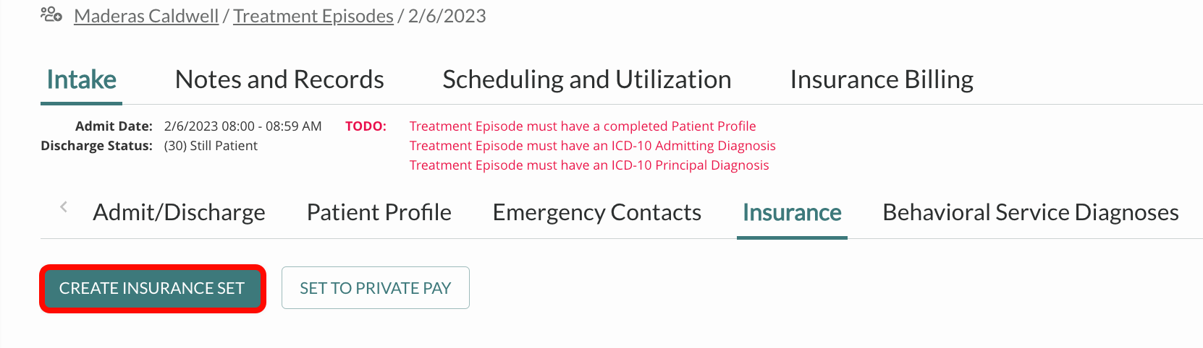The image size is (1203, 348).
Task: Go to Treatment Episodes breadcrumb link
Action: [313, 16]
